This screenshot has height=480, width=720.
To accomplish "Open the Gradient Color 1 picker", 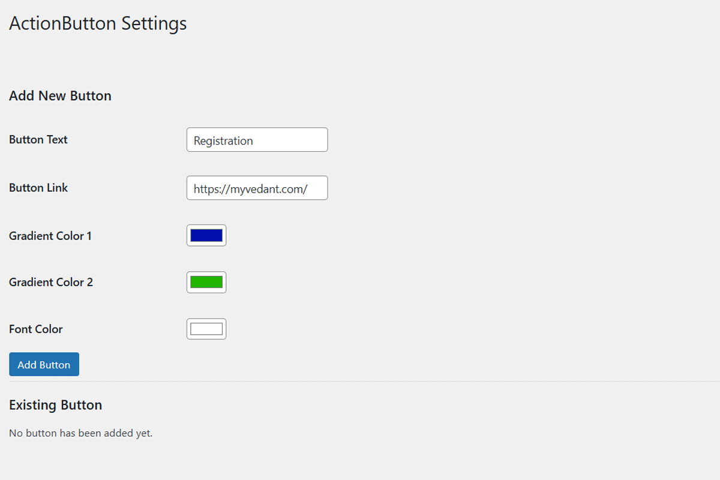I will (206, 236).
